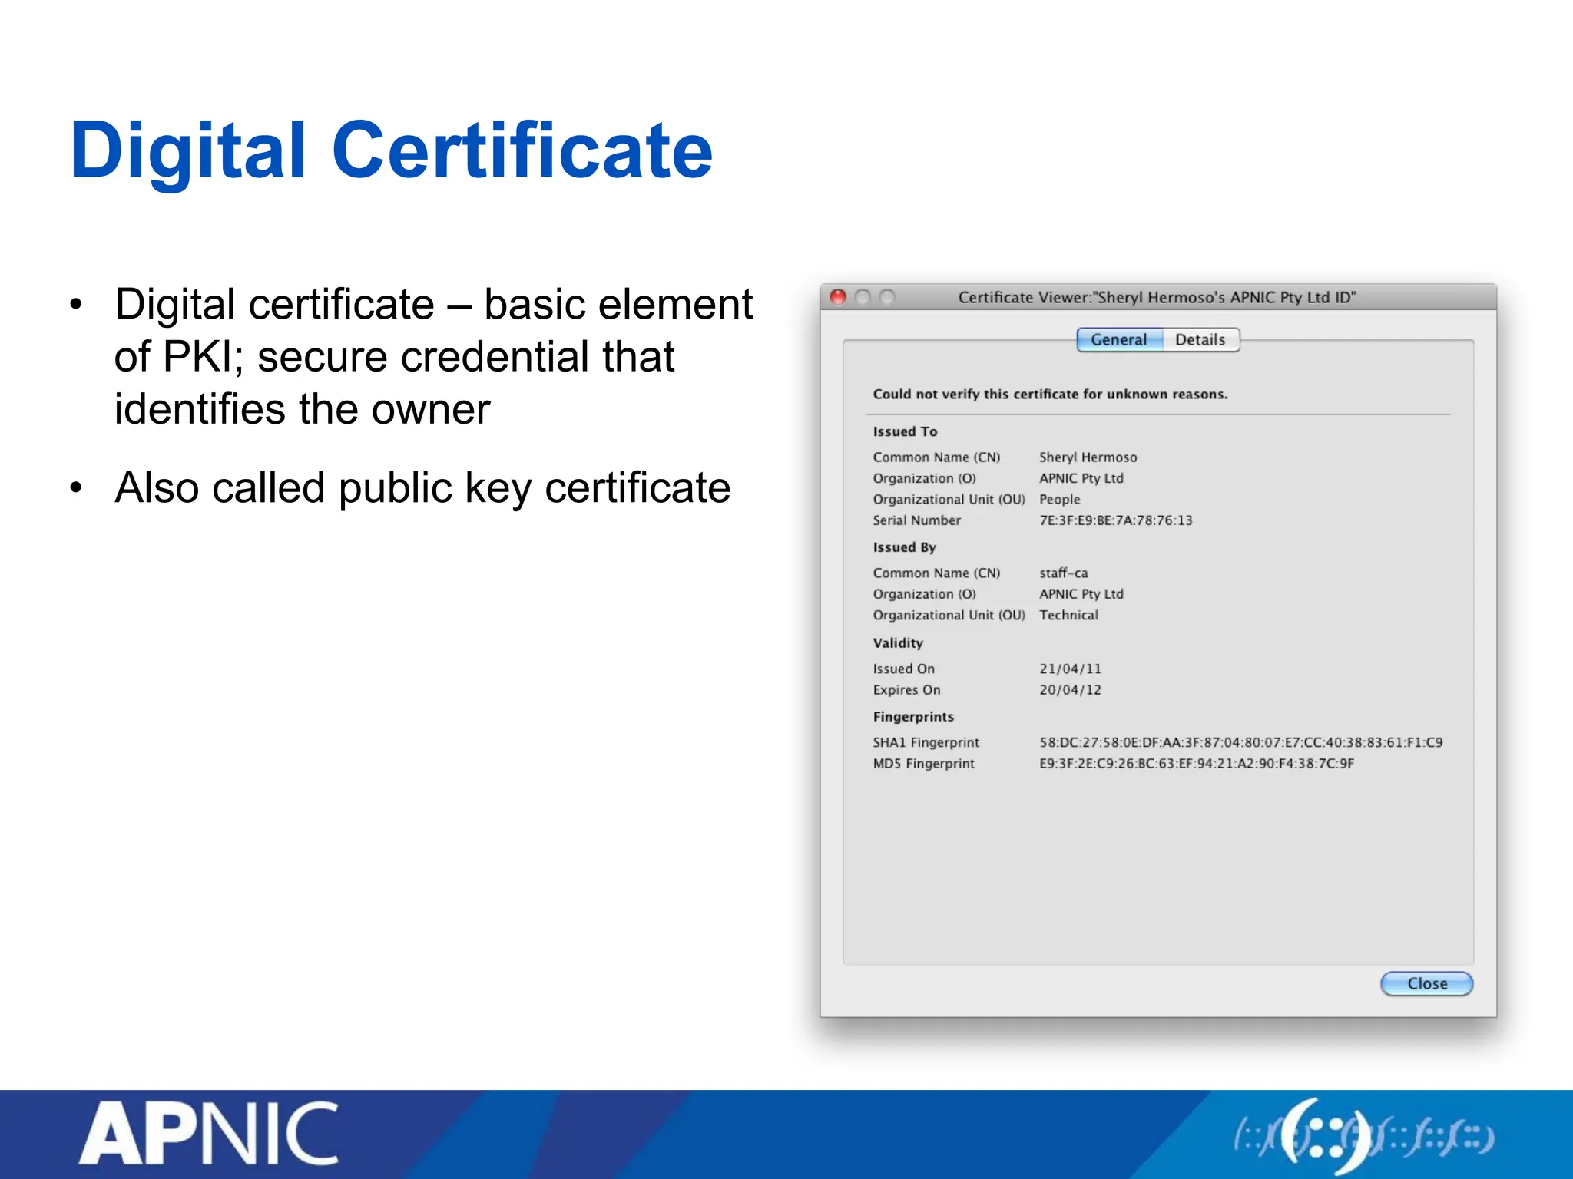Click the 'Issued By' section heading

click(x=904, y=547)
